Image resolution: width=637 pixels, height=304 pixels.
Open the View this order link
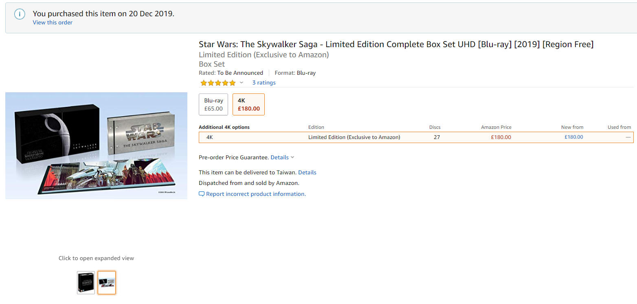pos(53,23)
